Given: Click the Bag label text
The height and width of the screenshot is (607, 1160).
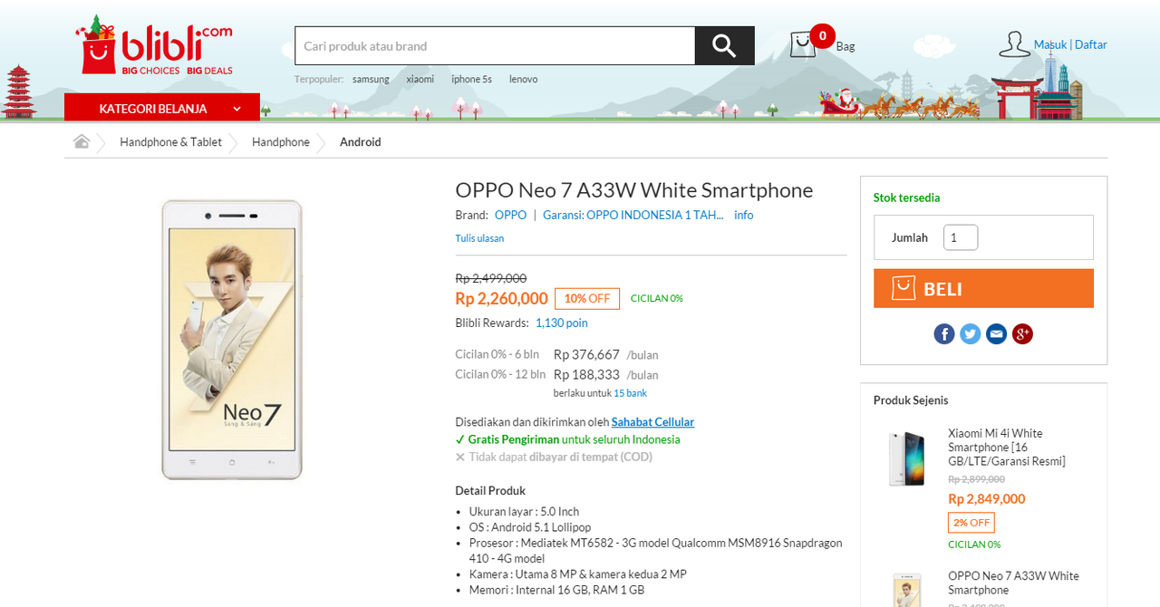Looking at the screenshot, I should 845,46.
